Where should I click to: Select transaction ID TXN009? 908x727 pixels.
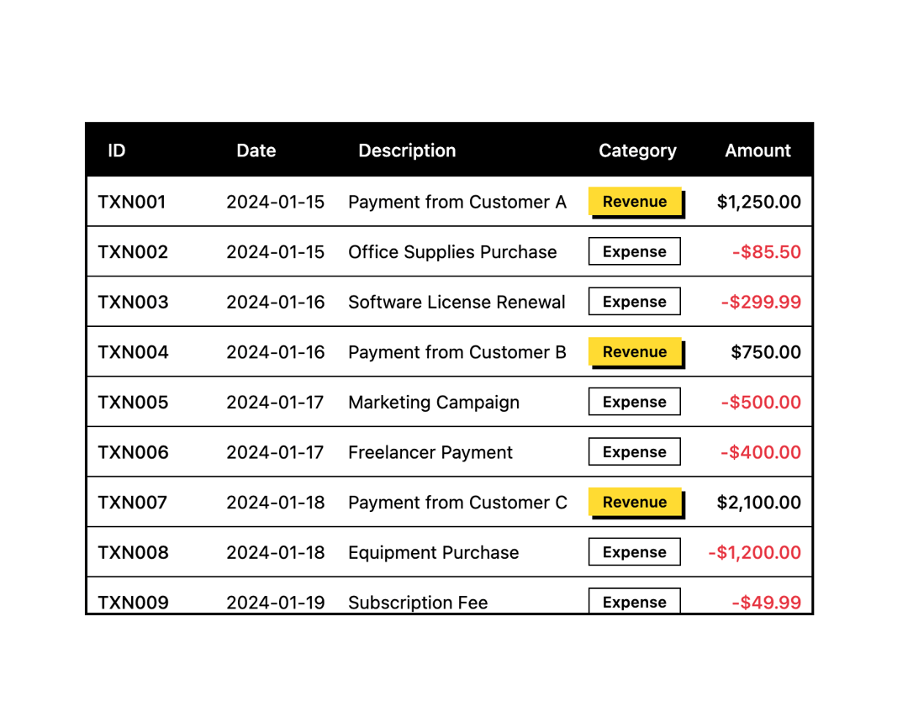point(133,603)
